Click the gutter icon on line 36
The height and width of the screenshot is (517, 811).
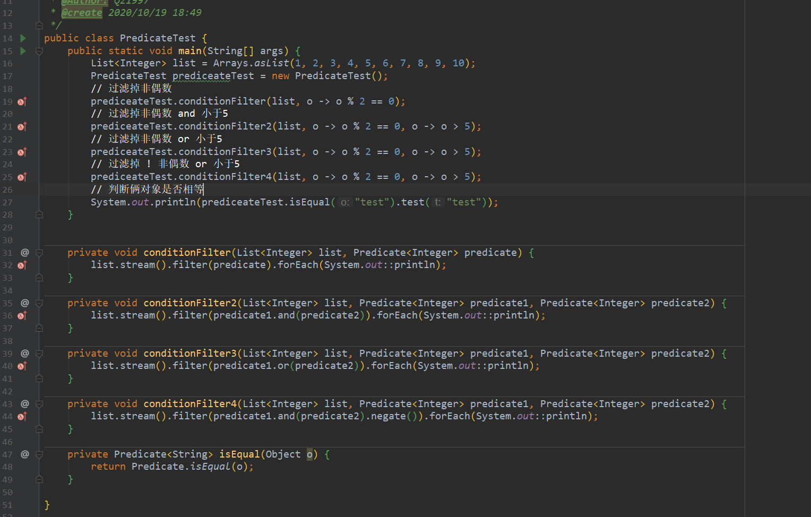click(22, 315)
